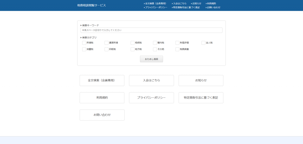The image size is (303, 144).
Task: Toggle the 税務調査 checkbox
Action: pos(178,49)
